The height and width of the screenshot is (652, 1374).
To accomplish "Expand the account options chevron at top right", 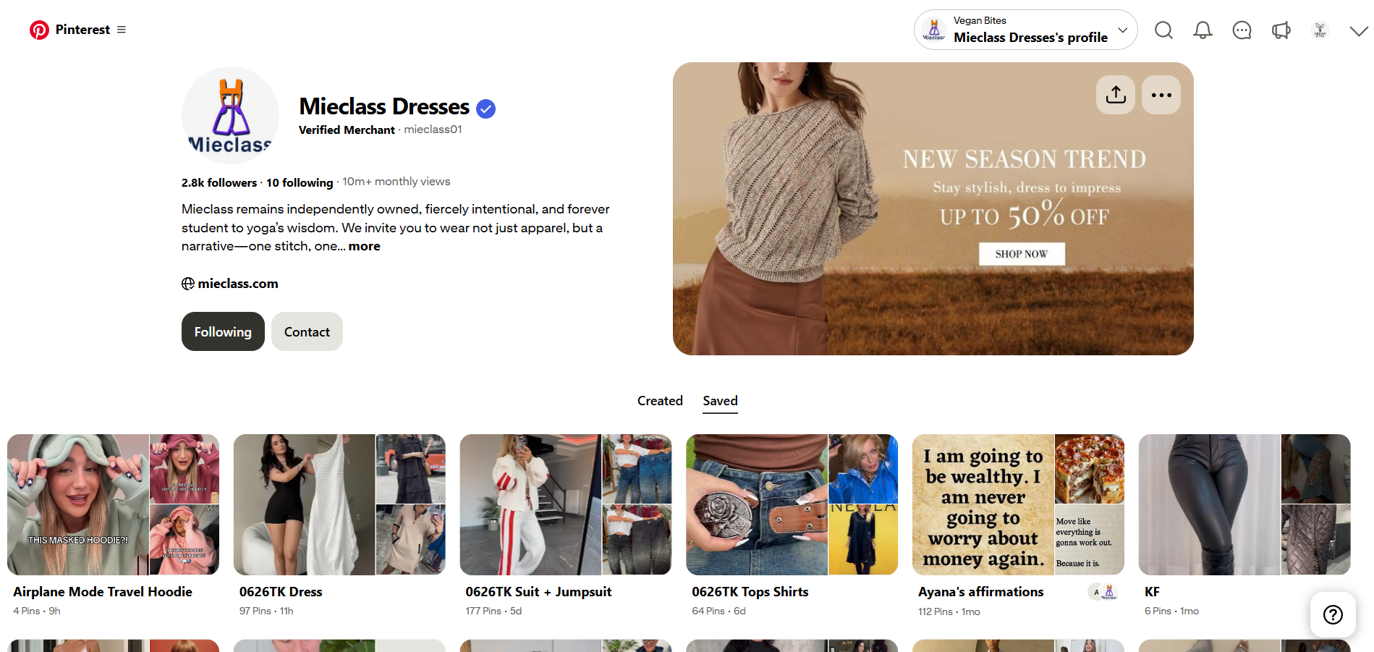I will tap(1359, 30).
